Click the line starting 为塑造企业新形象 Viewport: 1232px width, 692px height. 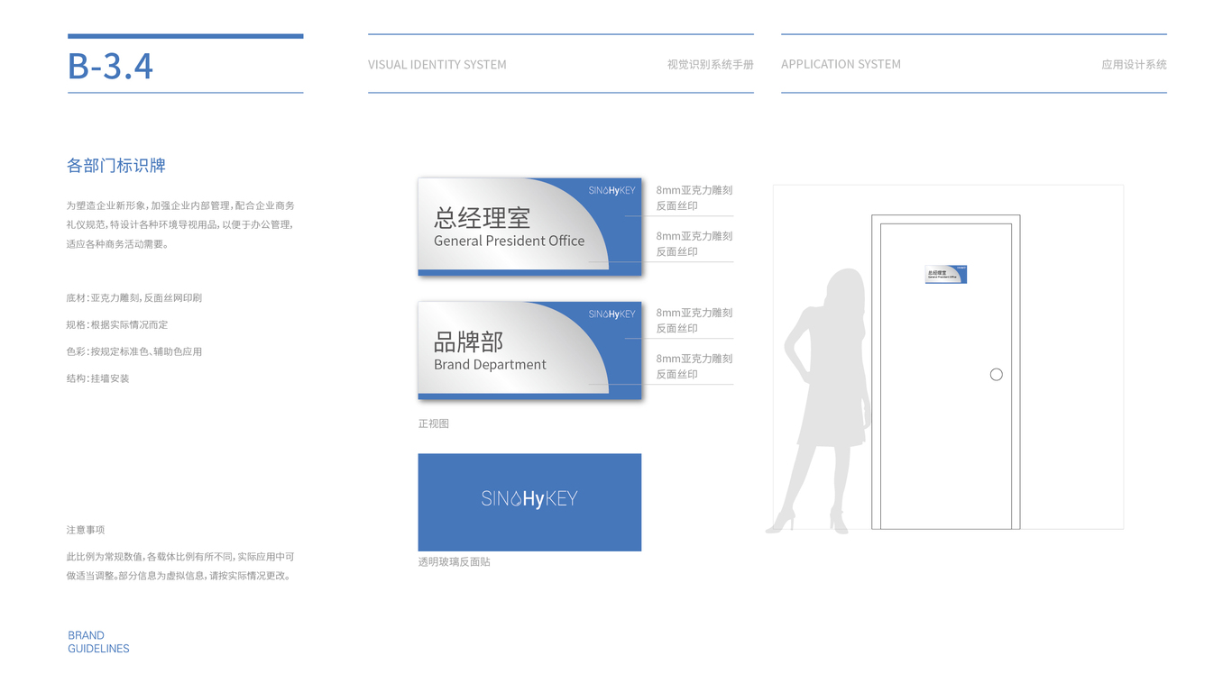point(180,205)
